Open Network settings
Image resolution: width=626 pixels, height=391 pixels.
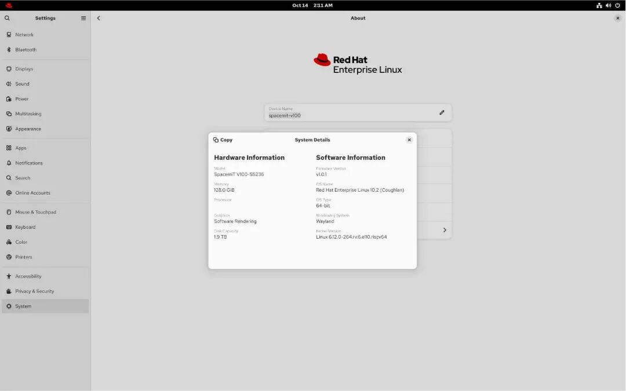45,35
